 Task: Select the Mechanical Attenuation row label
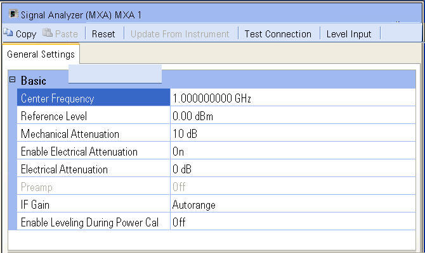(x=70, y=134)
